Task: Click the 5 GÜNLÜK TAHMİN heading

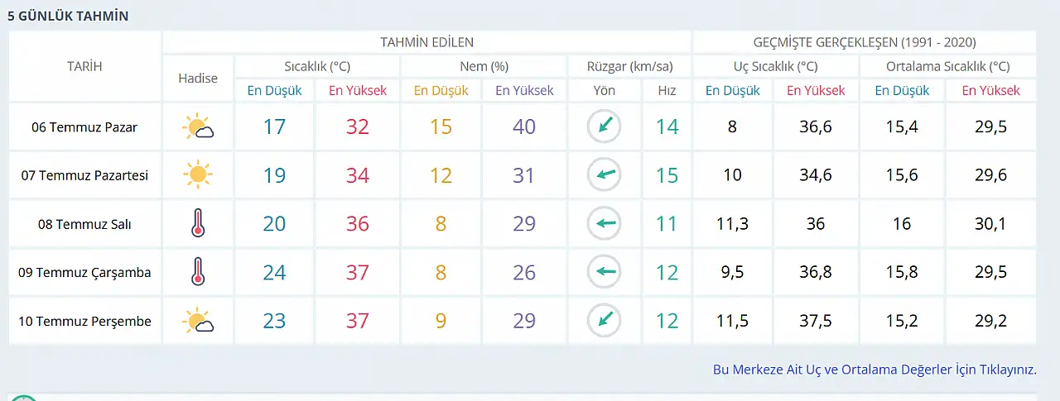Action: [x=68, y=16]
